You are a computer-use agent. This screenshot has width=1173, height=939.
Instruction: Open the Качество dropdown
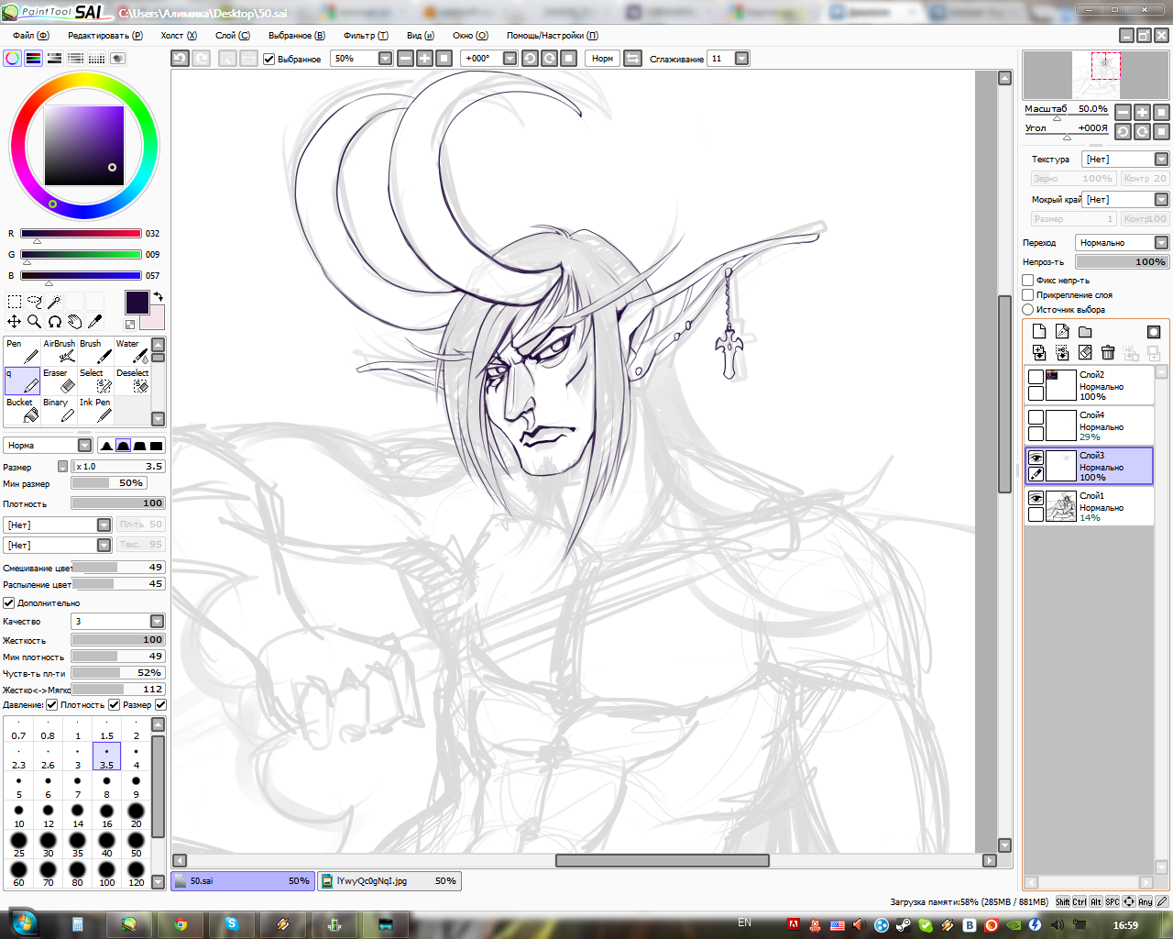(x=158, y=621)
